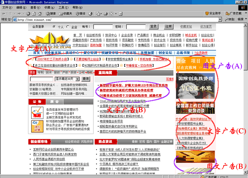
Task: Open the address bar dropdown arrow
Action: [x=220, y=20]
